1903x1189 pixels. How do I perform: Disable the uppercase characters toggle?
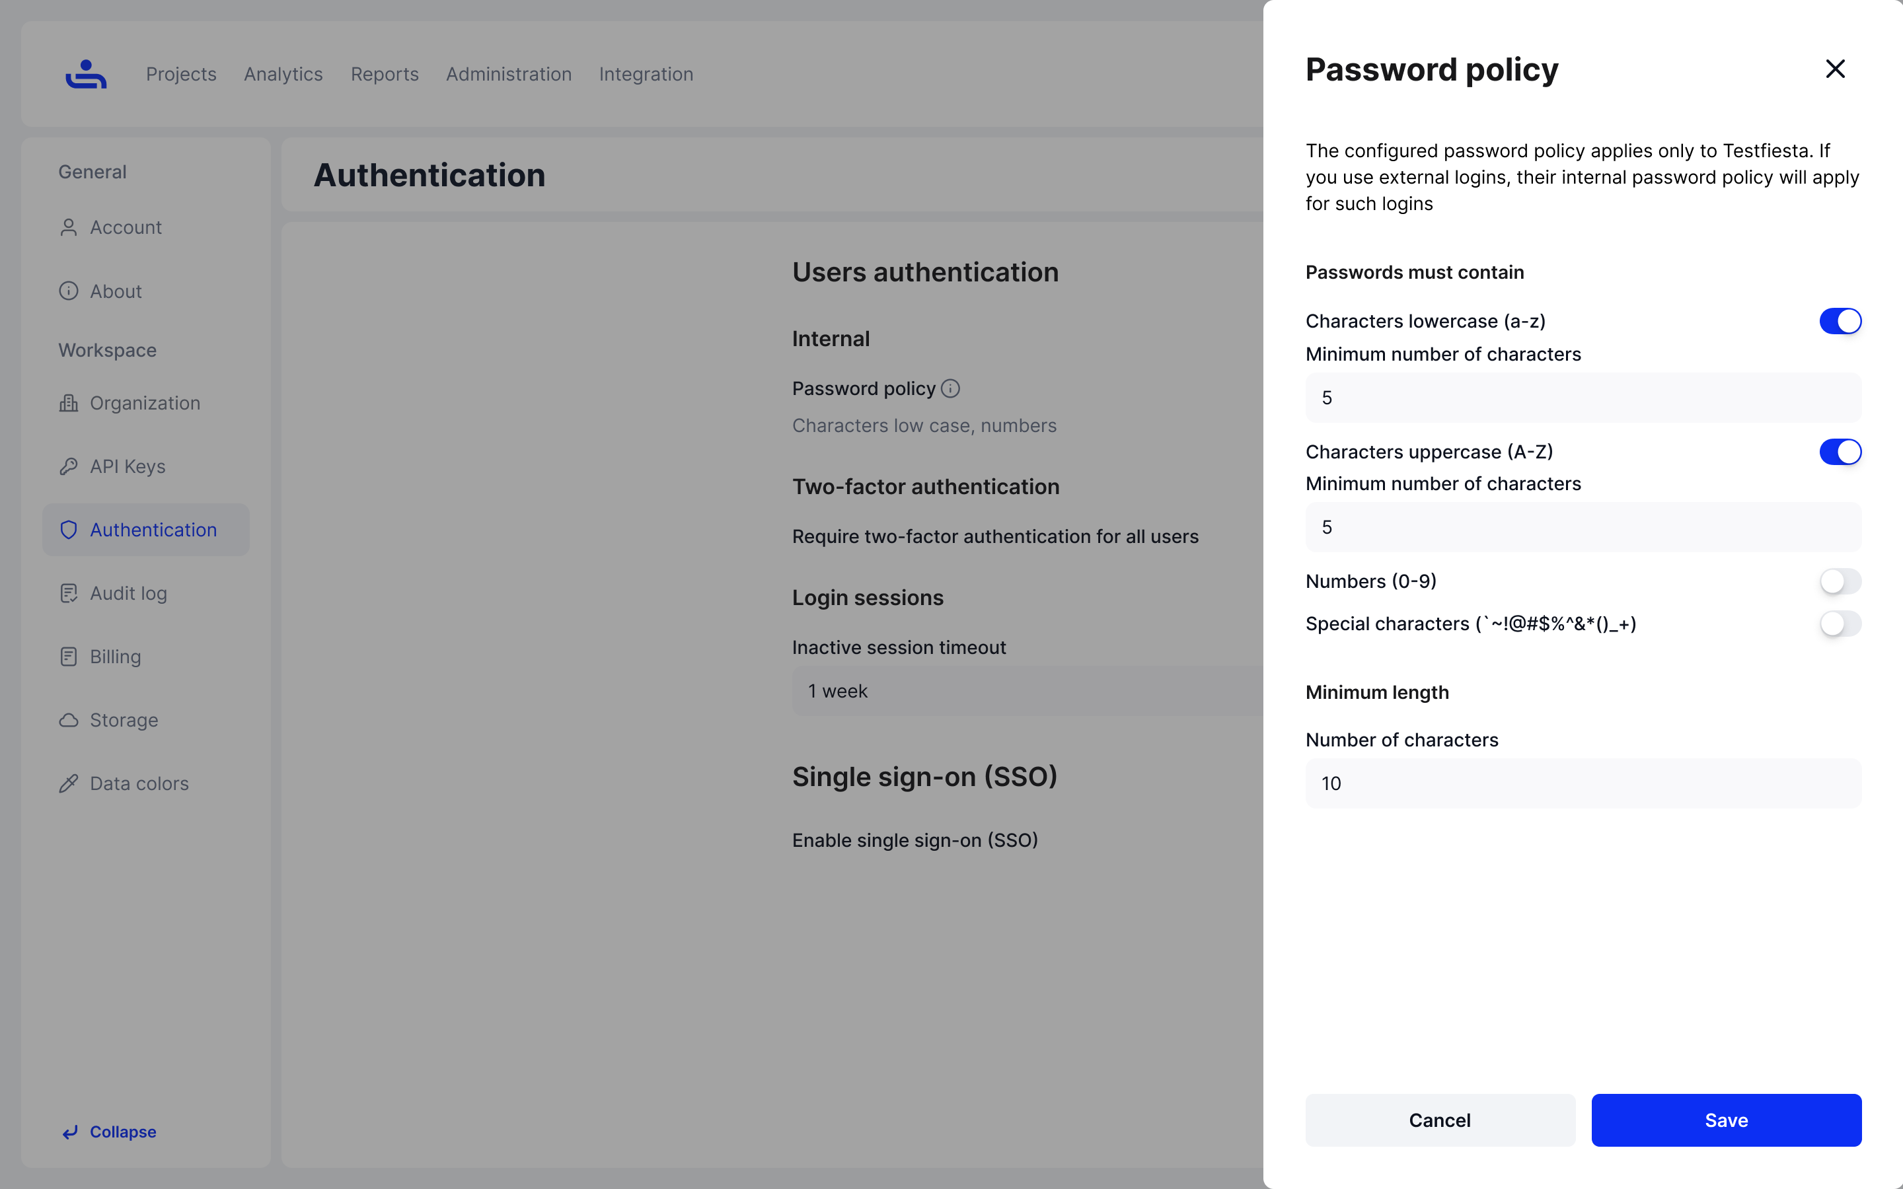[x=1840, y=452]
